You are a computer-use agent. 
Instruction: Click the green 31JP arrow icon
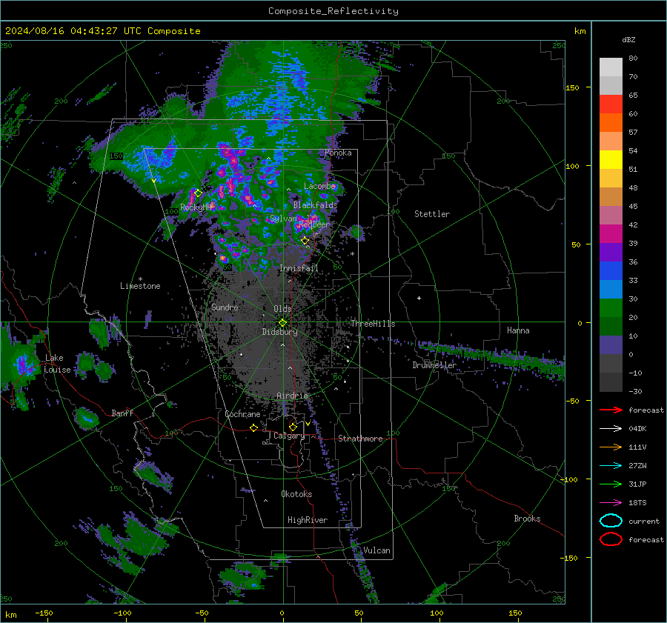(611, 484)
